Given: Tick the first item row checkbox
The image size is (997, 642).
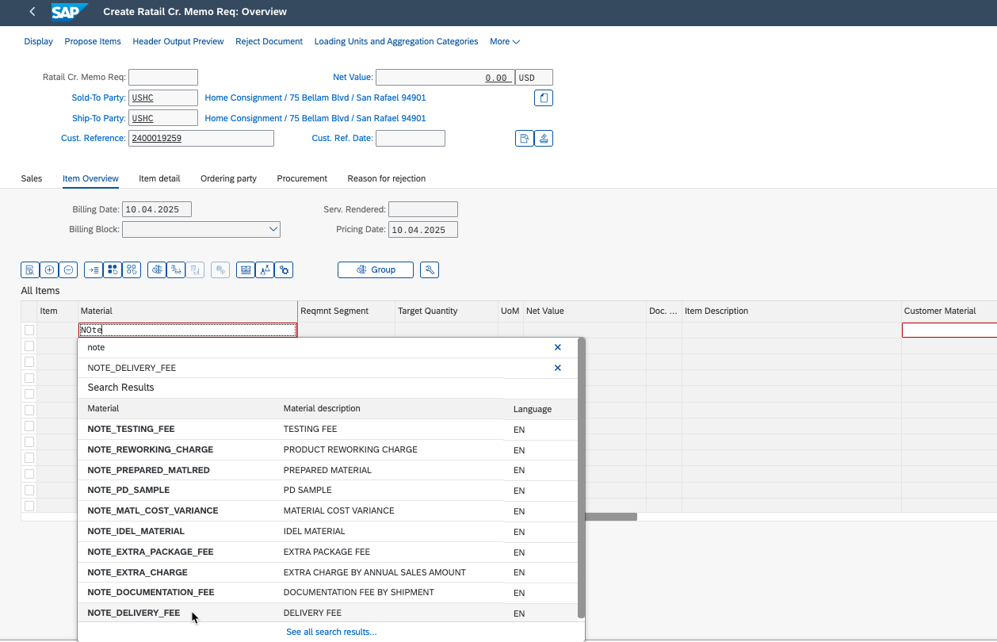Looking at the screenshot, I should click(x=29, y=331).
